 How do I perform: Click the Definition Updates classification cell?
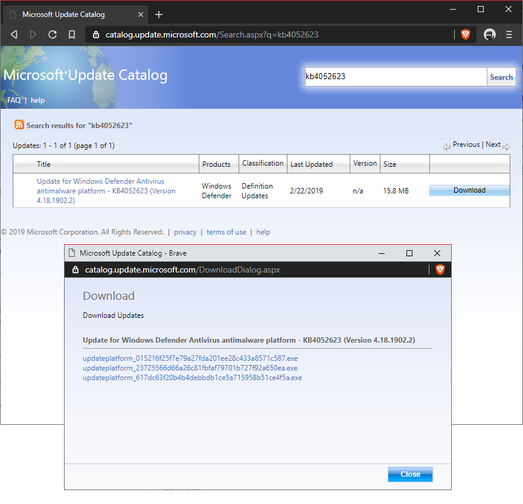pyautogui.click(x=257, y=190)
